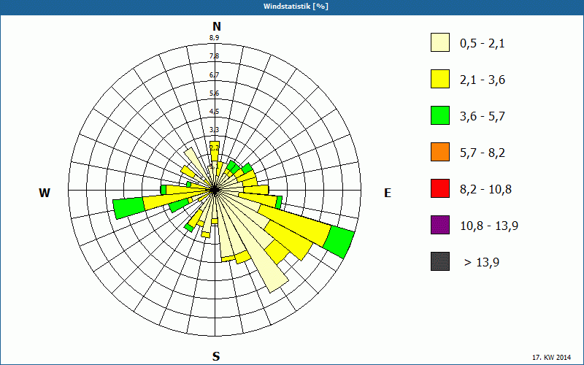This screenshot has width=584, height=365.
Task: Click the 'E' compass label
Action: point(388,193)
